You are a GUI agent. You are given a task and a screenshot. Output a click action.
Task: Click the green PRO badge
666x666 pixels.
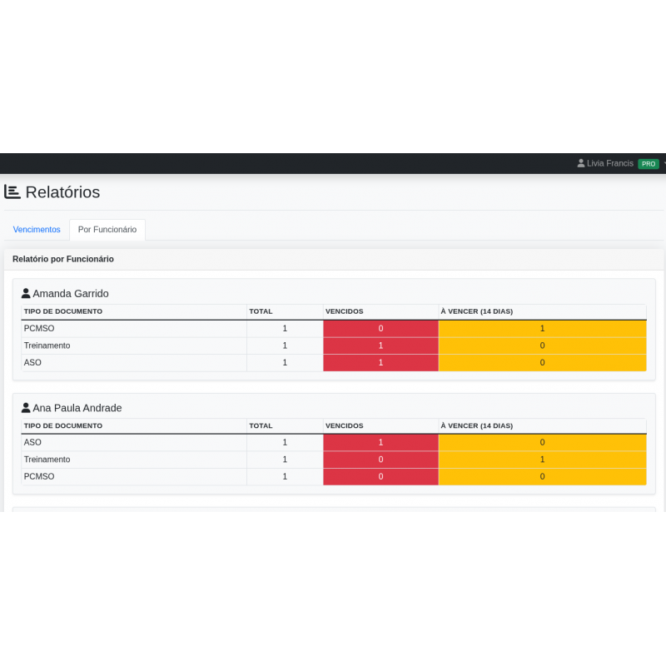[648, 164]
